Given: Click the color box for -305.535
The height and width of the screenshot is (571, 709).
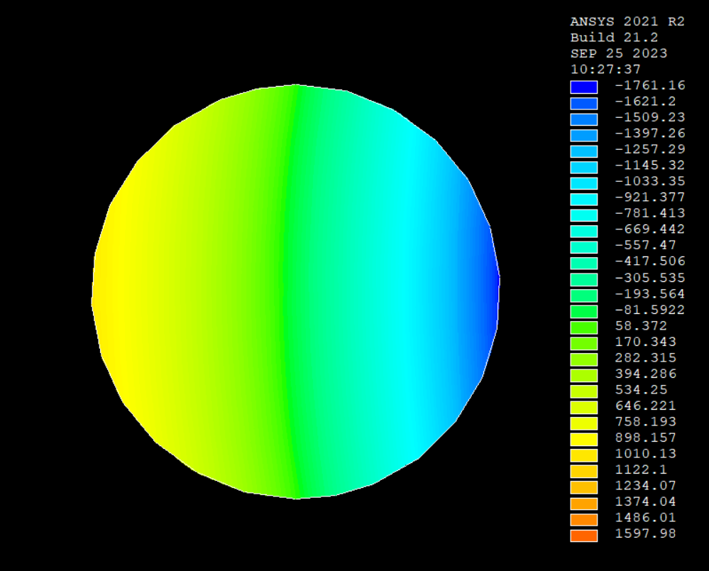Looking at the screenshot, I should [x=584, y=279].
